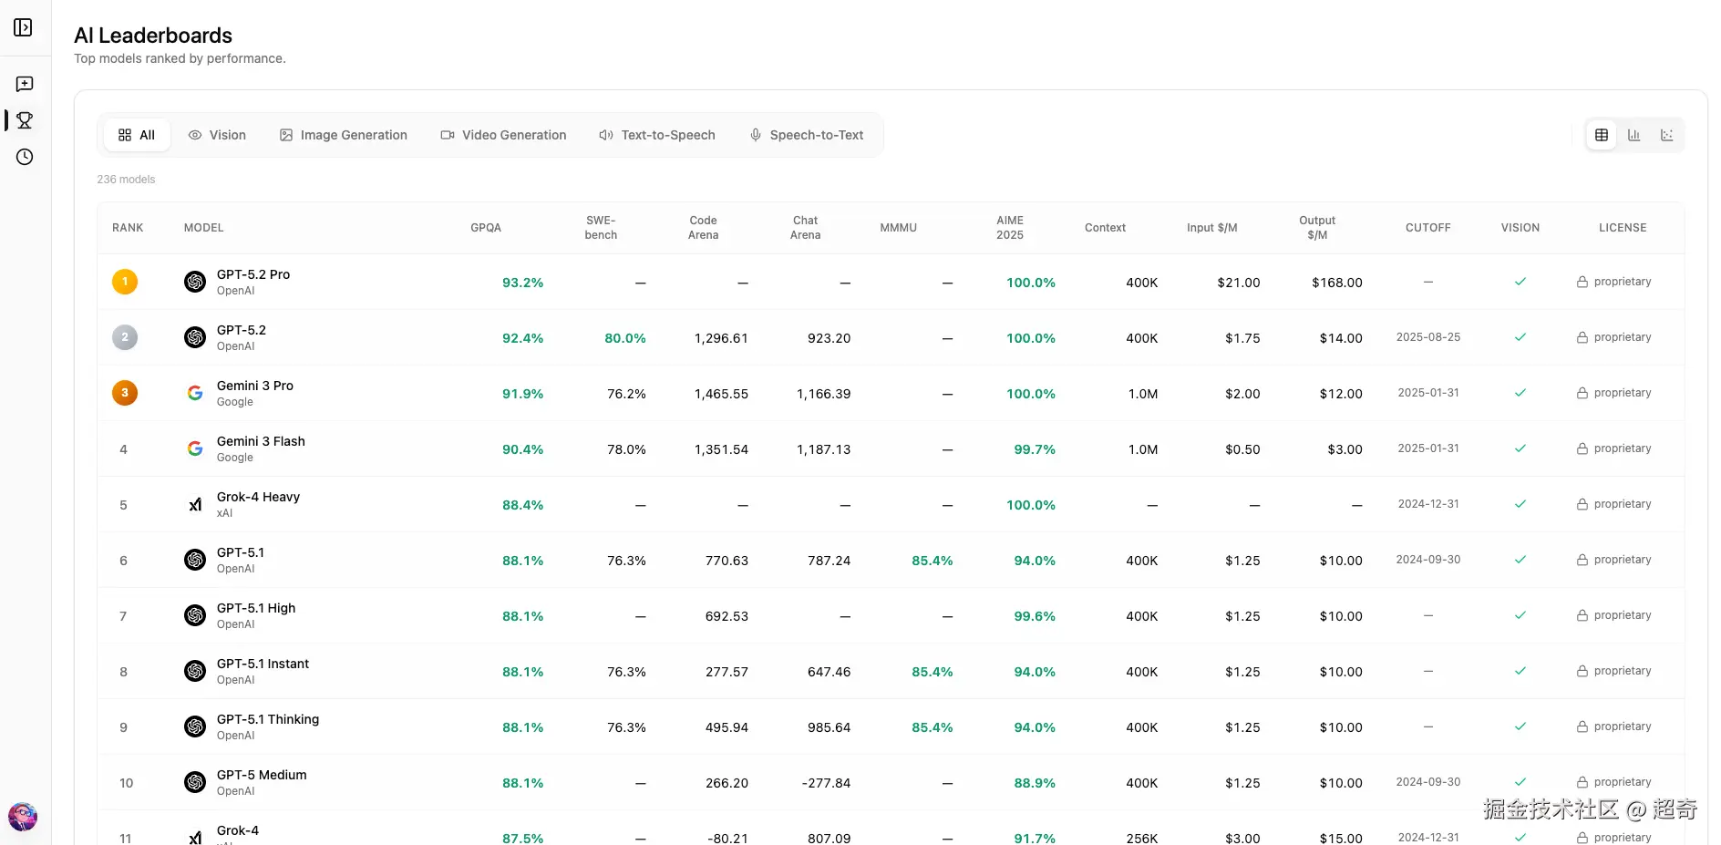1721x845 pixels.
Task: Click the xAI logo beside Grok-4 Heavy
Action: tap(195, 504)
